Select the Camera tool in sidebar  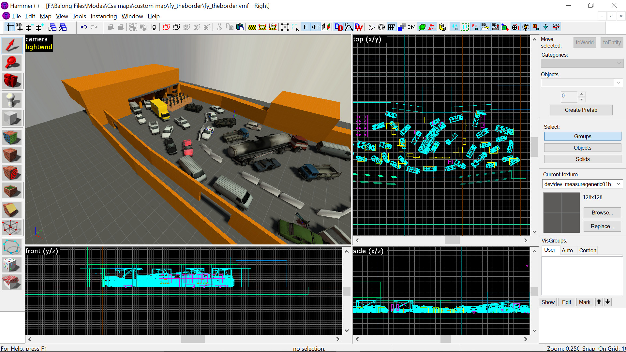click(x=12, y=81)
